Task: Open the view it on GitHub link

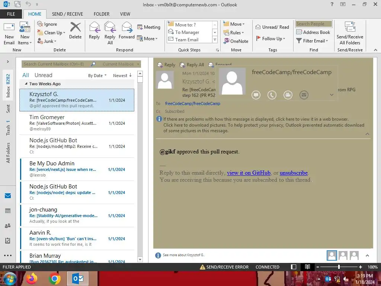Action: pyautogui.click(x=249, y=173)
